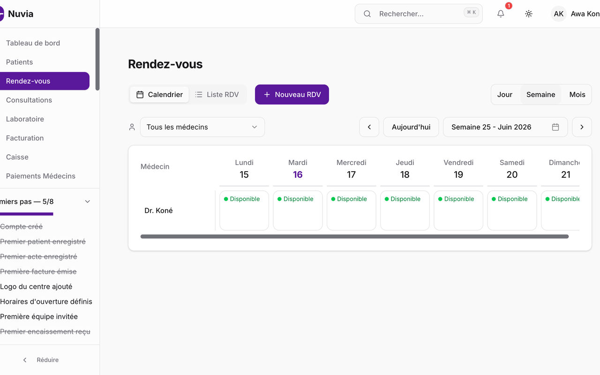Click Disponible slot for Mercredi 17
Screen dimensions: 600x375
(352, 210)
